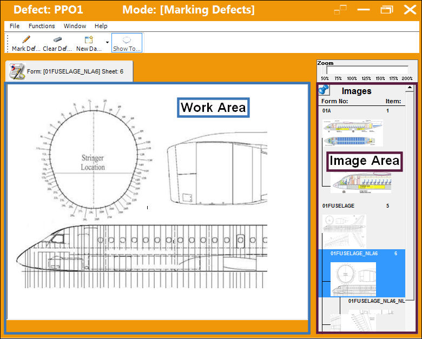Click the Item: column header

[x=393, y=101]
